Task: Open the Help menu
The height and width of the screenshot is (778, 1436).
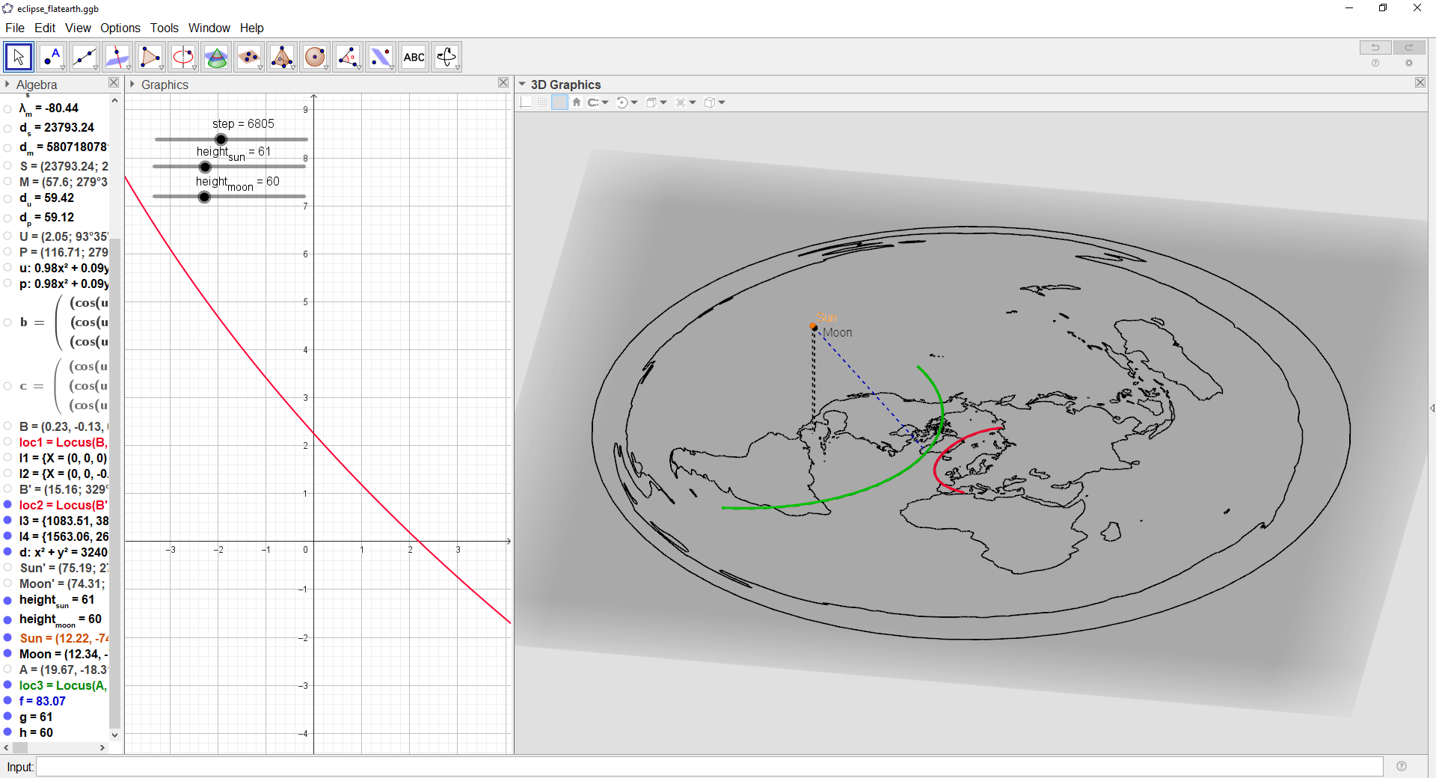Action: [x=252, y=28]
